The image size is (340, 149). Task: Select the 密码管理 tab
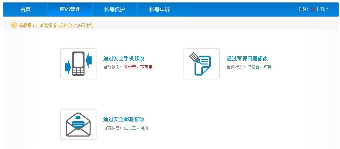70,9
